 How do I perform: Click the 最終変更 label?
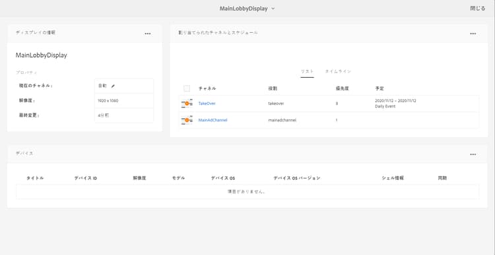click(29, 116)
